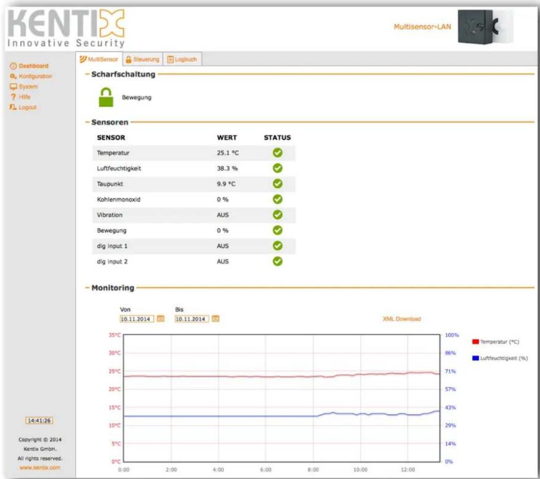Click the Luftfeuchtigkeit (%) legend label
The height and width of the screenshot is (479, 540).
click(x=504, y=358)
